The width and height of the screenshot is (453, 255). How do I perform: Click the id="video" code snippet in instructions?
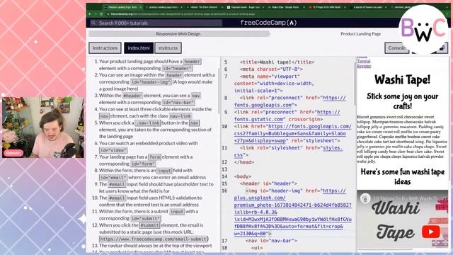pyautogui.click(x=113, y=150)
